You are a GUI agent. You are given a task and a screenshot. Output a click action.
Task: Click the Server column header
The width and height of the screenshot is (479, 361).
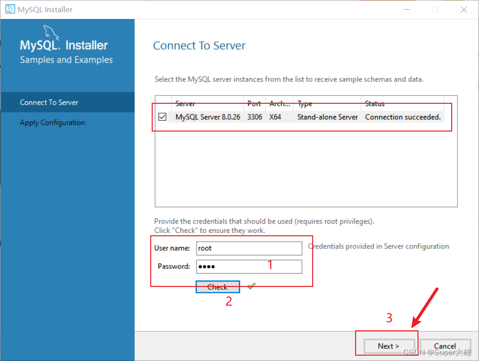click(208, 104)
